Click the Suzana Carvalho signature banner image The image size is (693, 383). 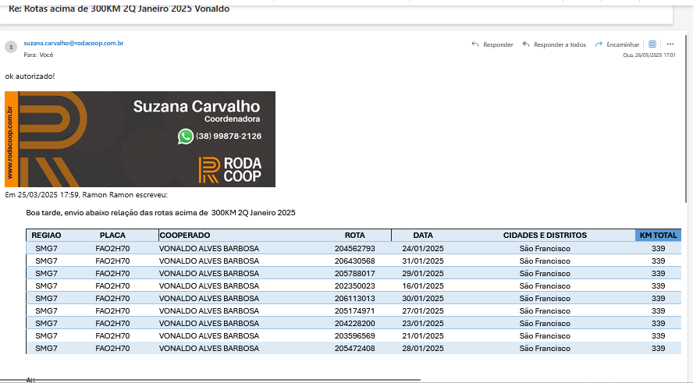pyautogui.click(x=140, y=139)
